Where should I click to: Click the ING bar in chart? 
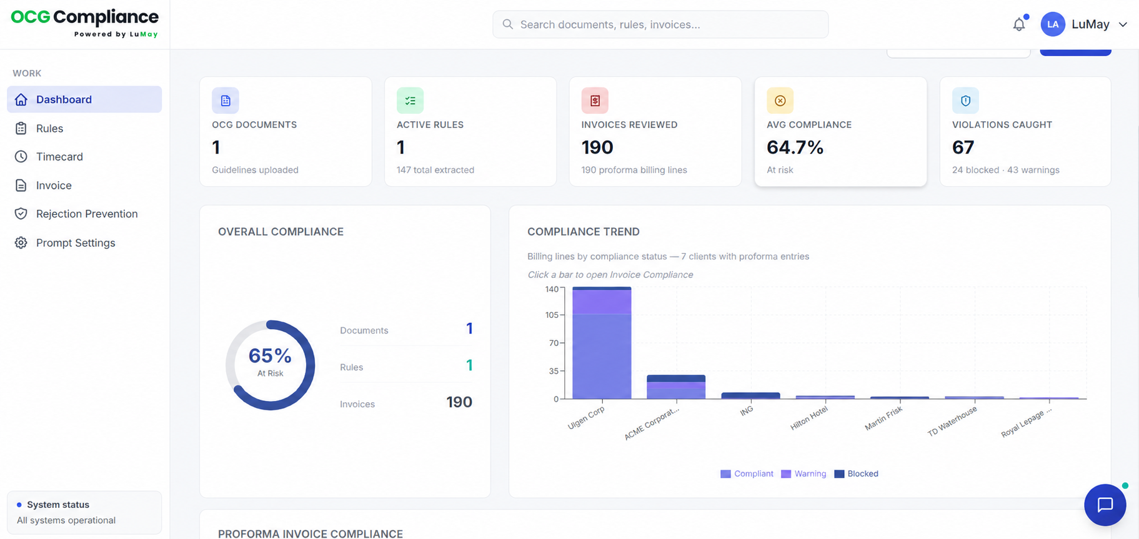click(x=750, y=395)
